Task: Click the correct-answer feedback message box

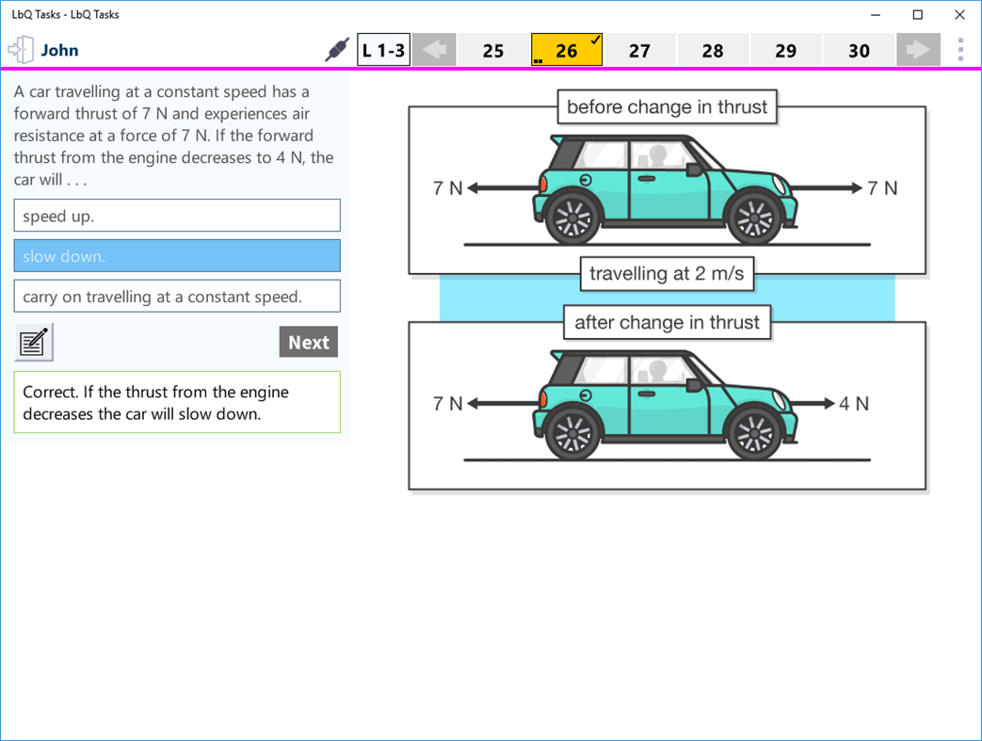Action: pos(177,401)
